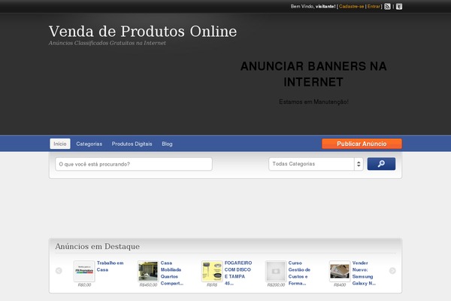Click the Entrar login link
Screen dimensions: 451x301
point(374,6)
